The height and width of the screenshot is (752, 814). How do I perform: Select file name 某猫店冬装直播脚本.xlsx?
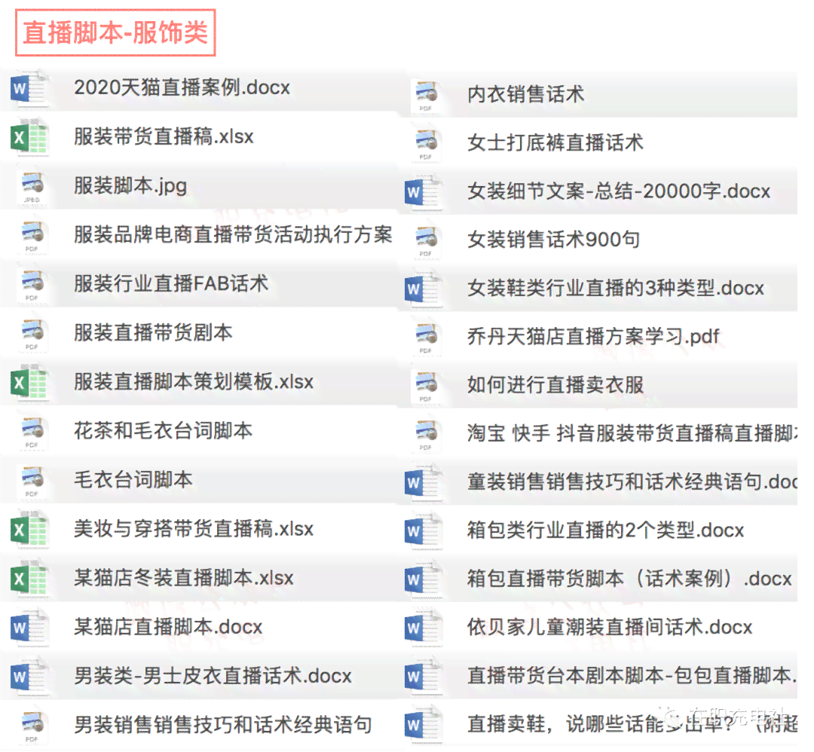tap(184, 578)
